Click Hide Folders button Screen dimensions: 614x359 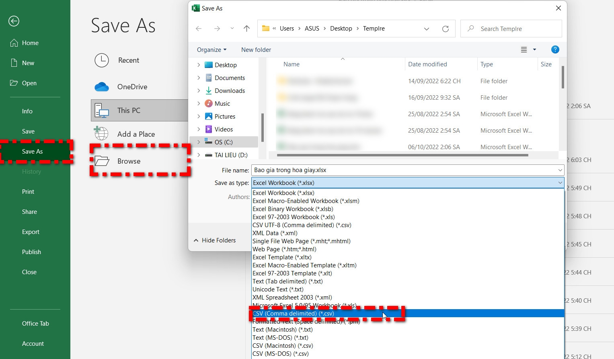point(215,240)
